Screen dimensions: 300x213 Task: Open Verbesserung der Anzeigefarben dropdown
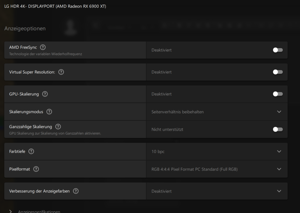(279, 191)
